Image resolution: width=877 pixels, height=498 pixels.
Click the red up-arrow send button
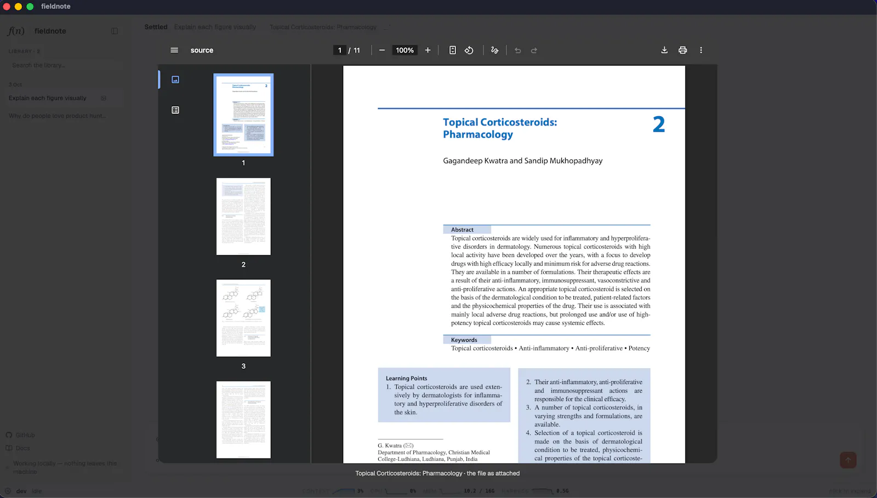pyautogui.click(x=848, y=460)
